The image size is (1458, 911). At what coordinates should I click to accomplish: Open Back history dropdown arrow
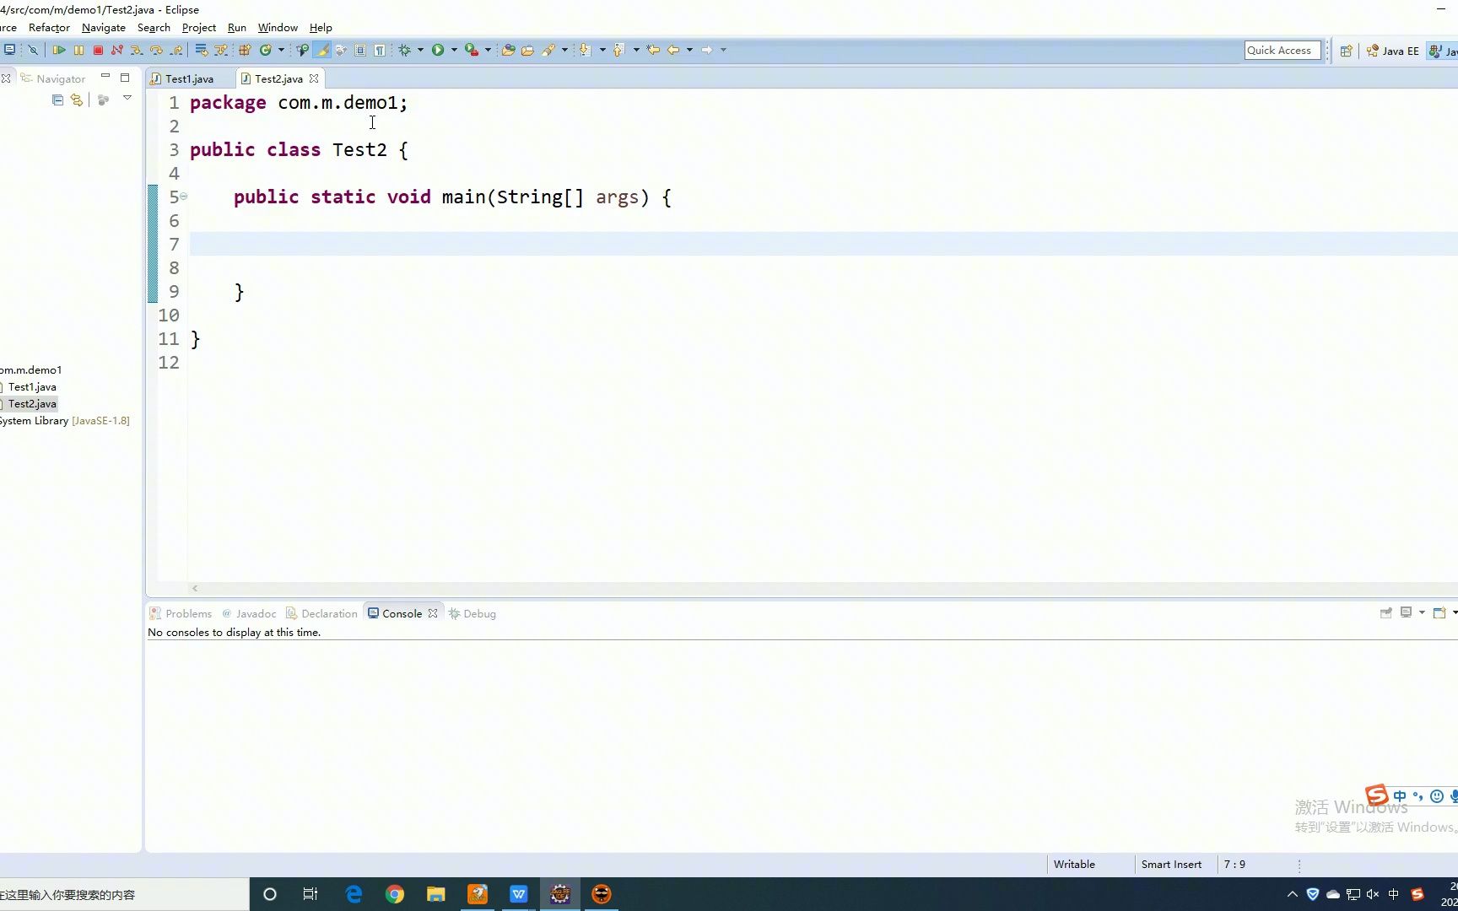[689, 51]
